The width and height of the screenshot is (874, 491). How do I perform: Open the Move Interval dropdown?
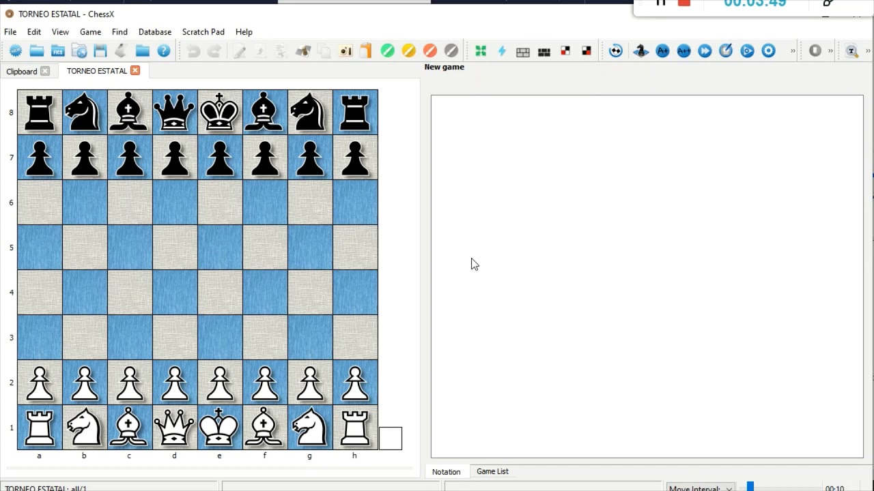(701, 488)
